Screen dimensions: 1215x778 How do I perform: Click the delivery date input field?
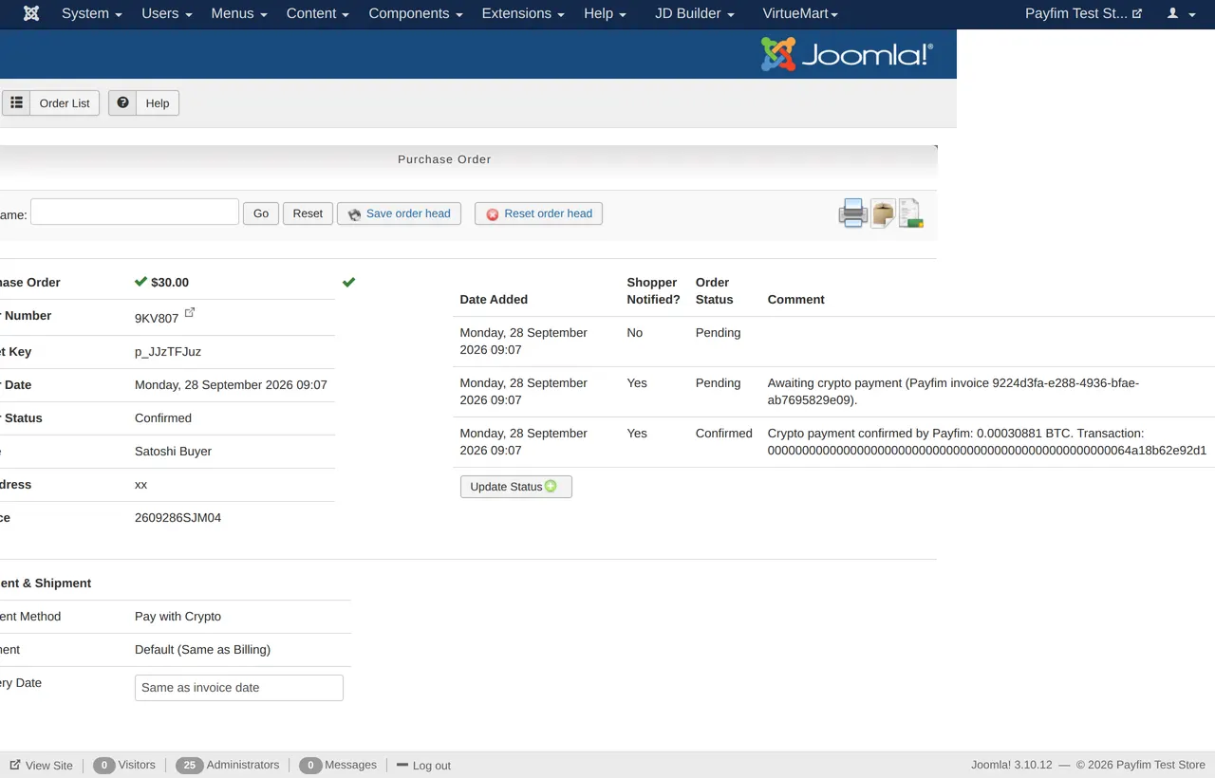pyautogui.click(x=239, y=688)
